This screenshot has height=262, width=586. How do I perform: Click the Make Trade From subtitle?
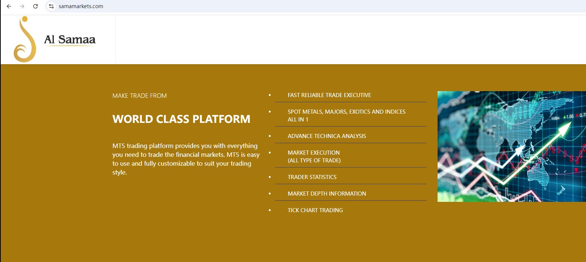tap(140, 96)
